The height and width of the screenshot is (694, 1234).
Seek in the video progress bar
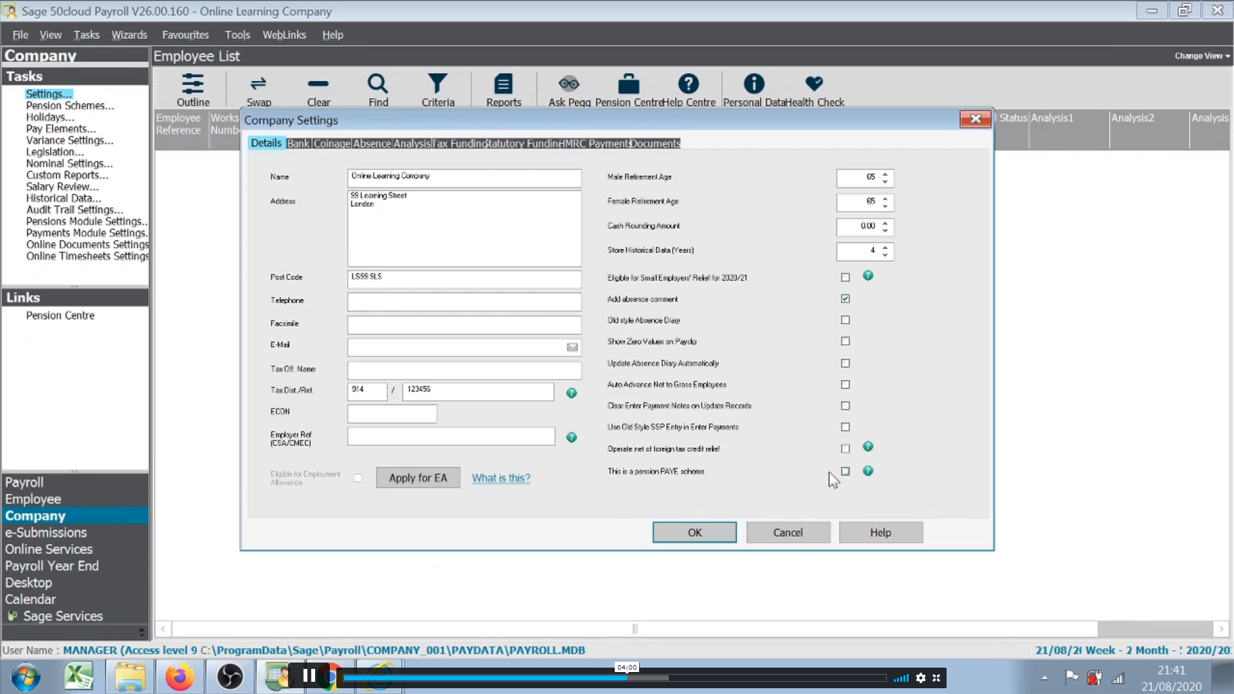pyautogui.click(x=614, y=678)
